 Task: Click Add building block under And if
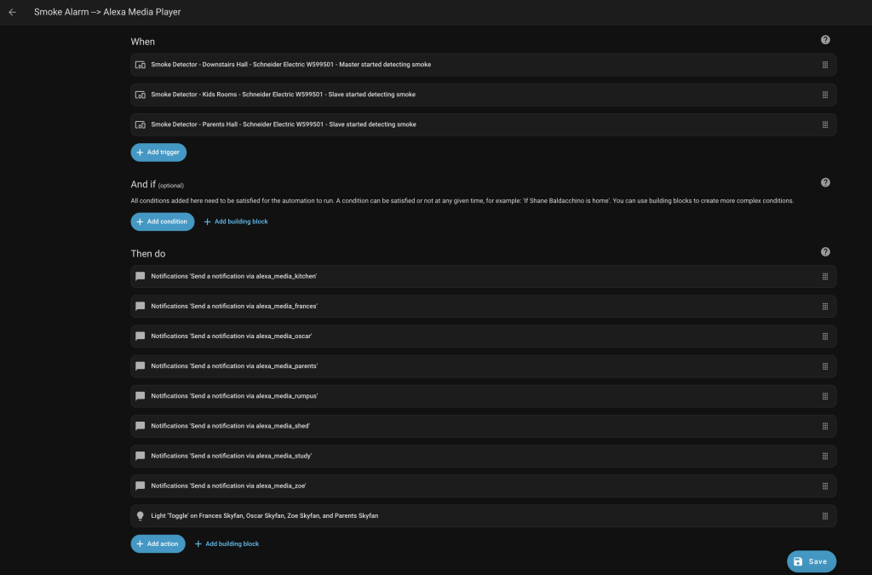coord(236,221)
